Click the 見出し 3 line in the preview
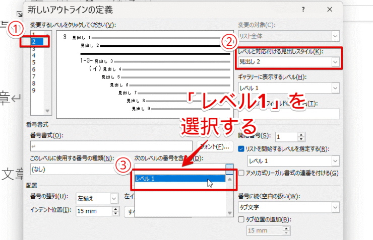Screen dimensions: 373x240 click(155, 61)
